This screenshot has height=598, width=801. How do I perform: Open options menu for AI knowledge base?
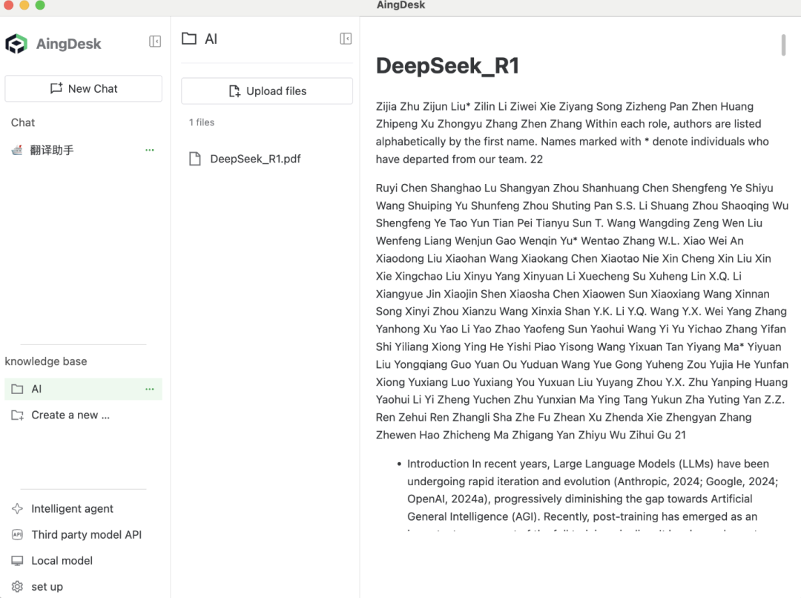click(x=150, y=389)
